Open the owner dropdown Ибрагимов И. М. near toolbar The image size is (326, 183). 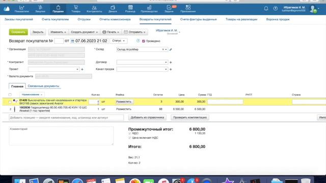coord(168,32)
